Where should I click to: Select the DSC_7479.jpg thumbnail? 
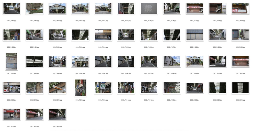[x=240, y=8]
